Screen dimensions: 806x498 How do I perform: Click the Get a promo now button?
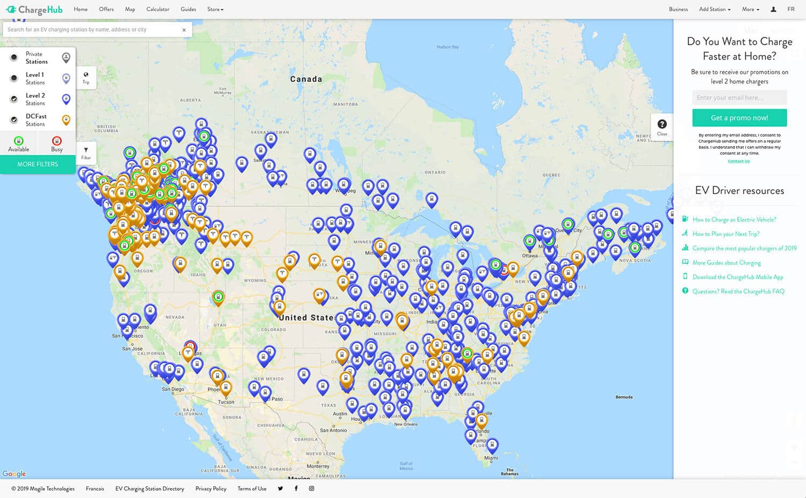[x=739, y=118]
